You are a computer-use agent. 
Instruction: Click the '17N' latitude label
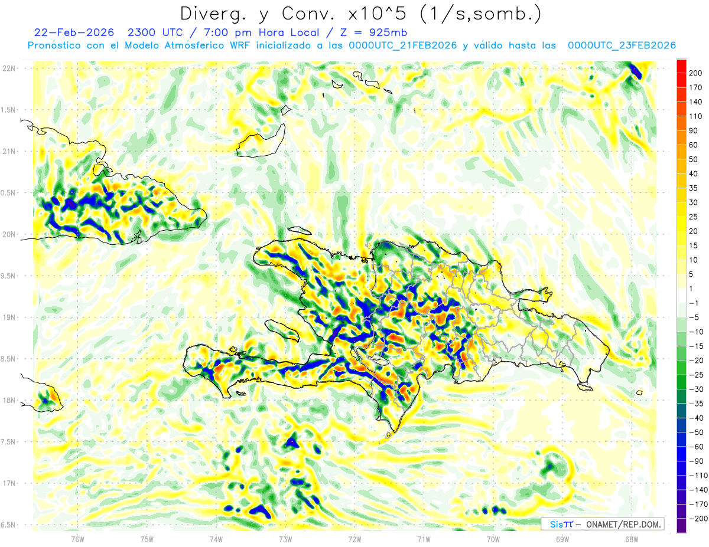[x=9, y=483]
